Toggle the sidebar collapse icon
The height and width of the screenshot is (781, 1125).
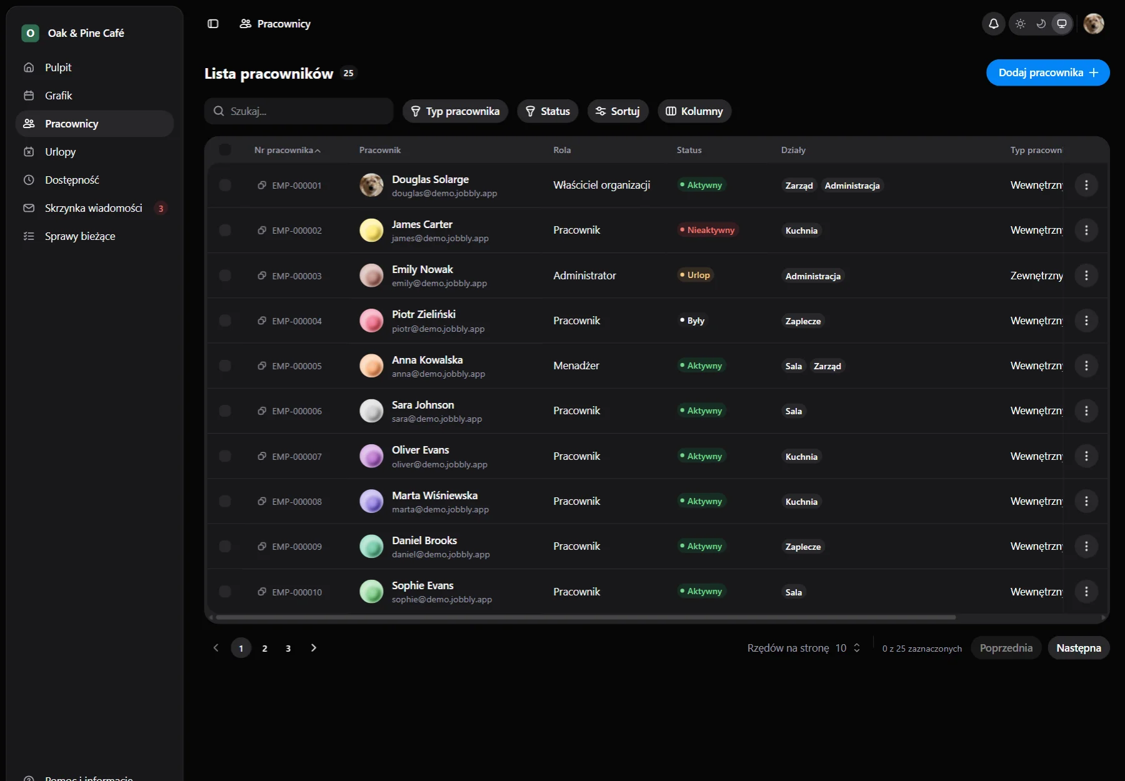[x=213, y=24]
